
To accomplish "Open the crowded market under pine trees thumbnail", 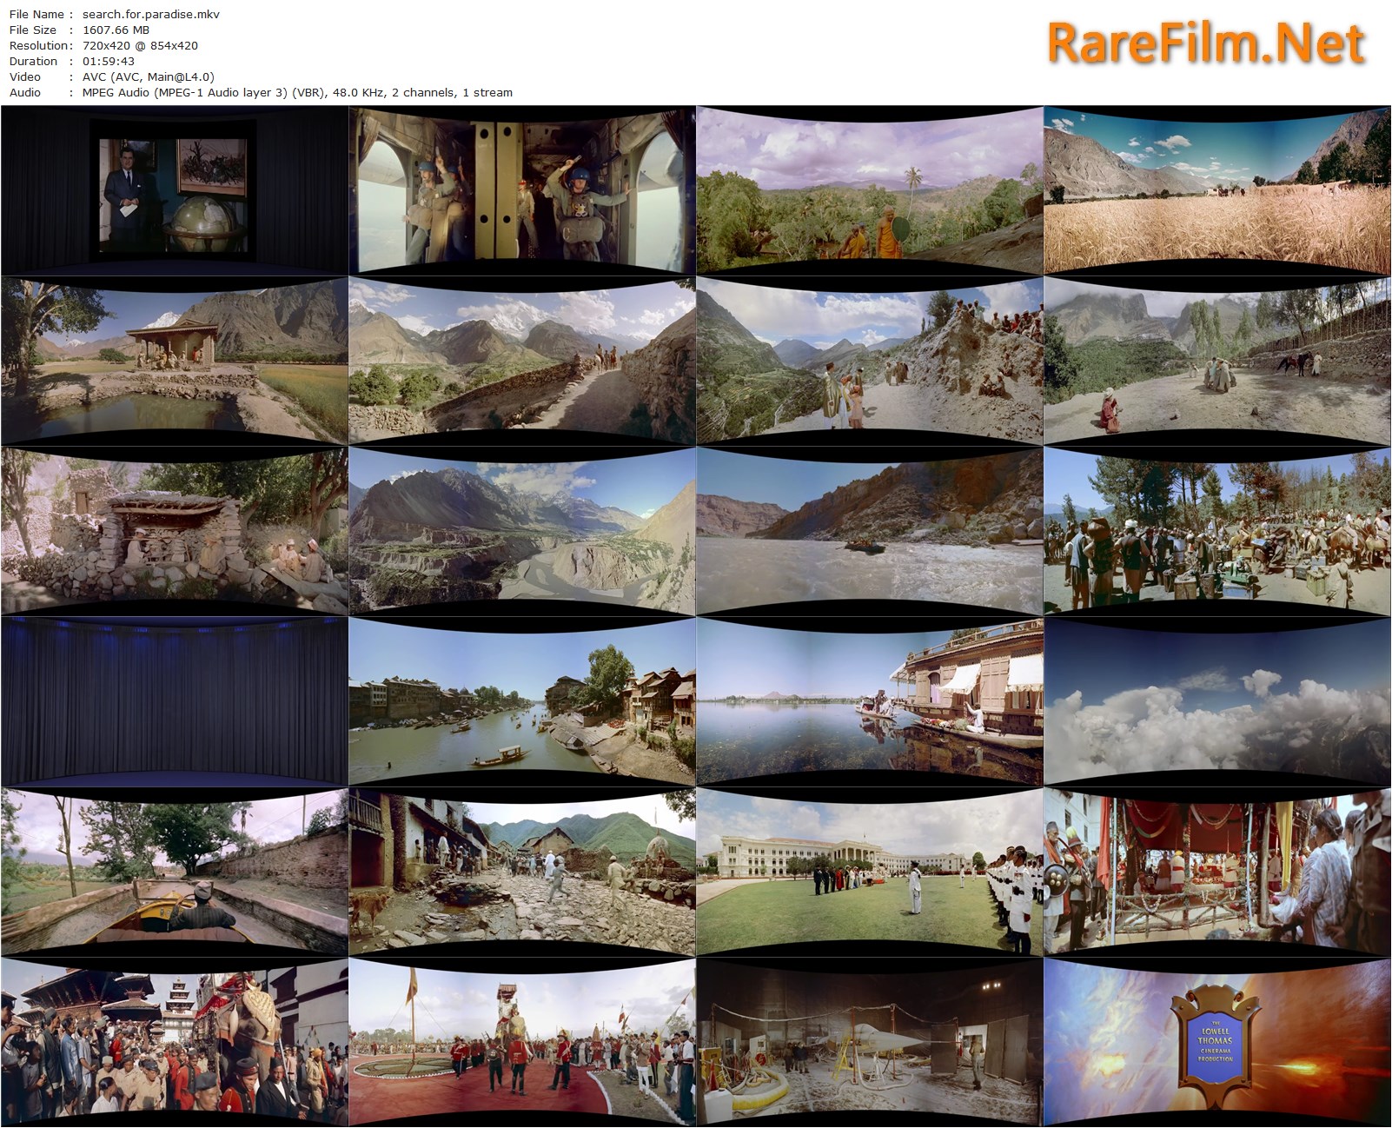I will (x=1216, y=531).
